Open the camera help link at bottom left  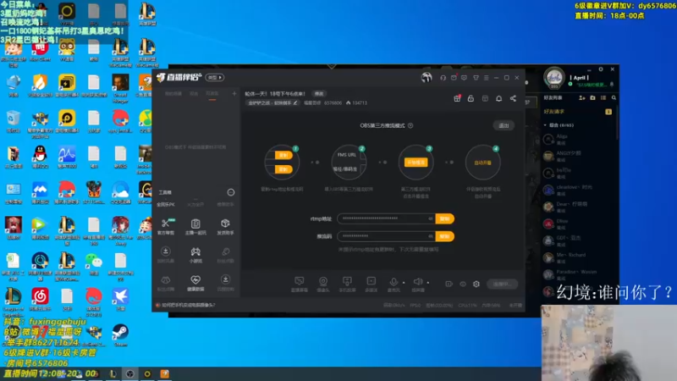(x=188, y=305)
